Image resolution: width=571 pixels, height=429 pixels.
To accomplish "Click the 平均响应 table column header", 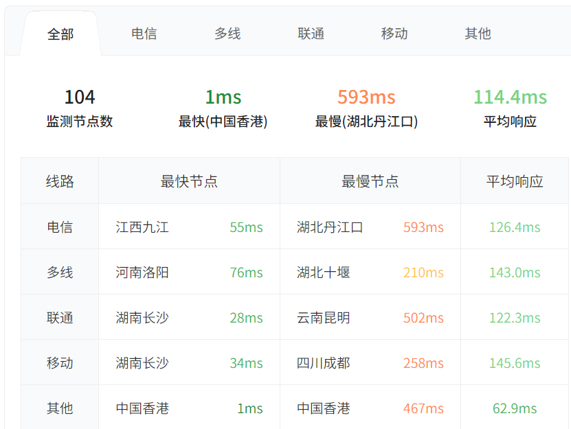I will click(x=515, y=181).
